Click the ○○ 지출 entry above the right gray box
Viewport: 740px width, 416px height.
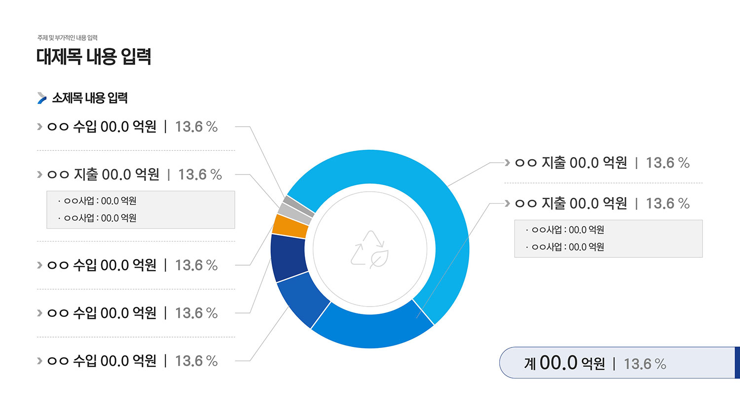point(597,203)
